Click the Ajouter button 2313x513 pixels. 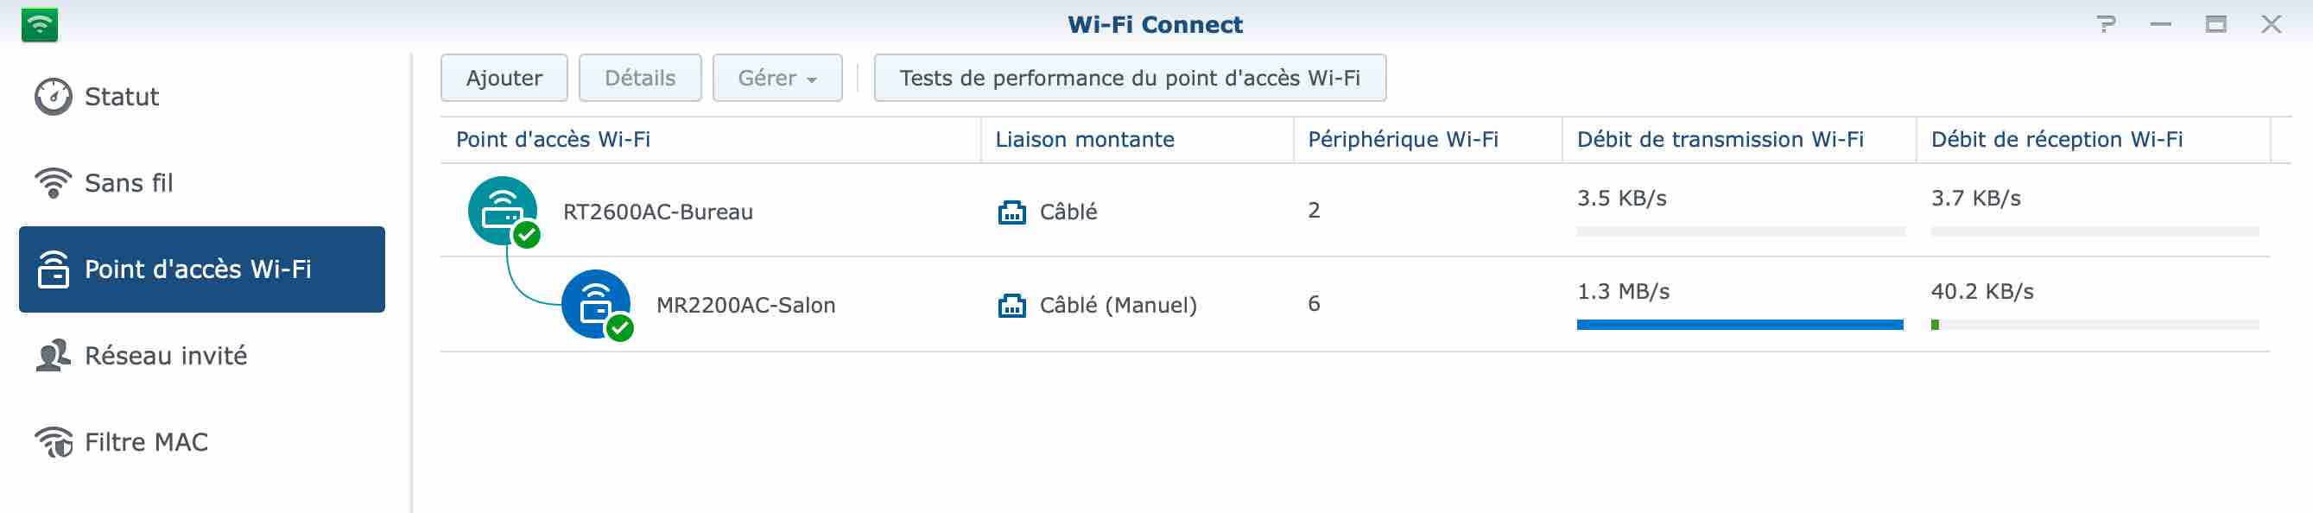504,79
